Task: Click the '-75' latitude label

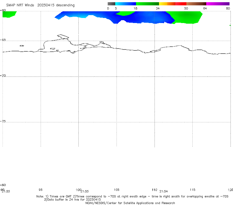Action: (x=3, y=121)
